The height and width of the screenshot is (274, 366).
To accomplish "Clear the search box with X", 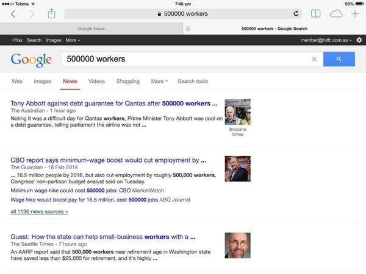I will pos(314,59).
